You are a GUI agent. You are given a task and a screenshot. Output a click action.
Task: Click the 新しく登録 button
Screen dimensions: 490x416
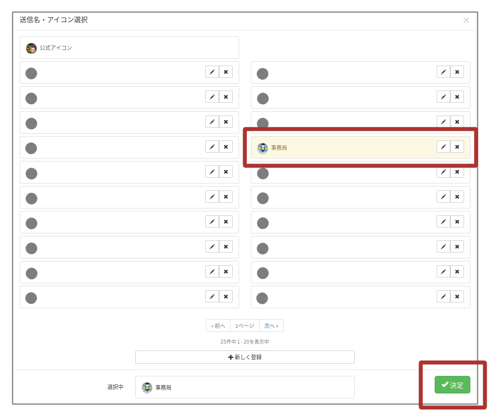tap(245, 357)
